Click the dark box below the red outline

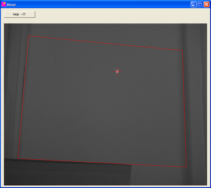tap(67, 173)
